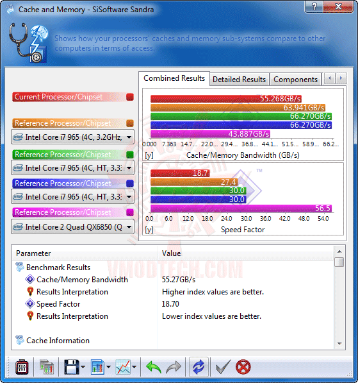Viewport: 358px width, 383px height.
Task: Click the help question mark button
Action: [314, 6]
